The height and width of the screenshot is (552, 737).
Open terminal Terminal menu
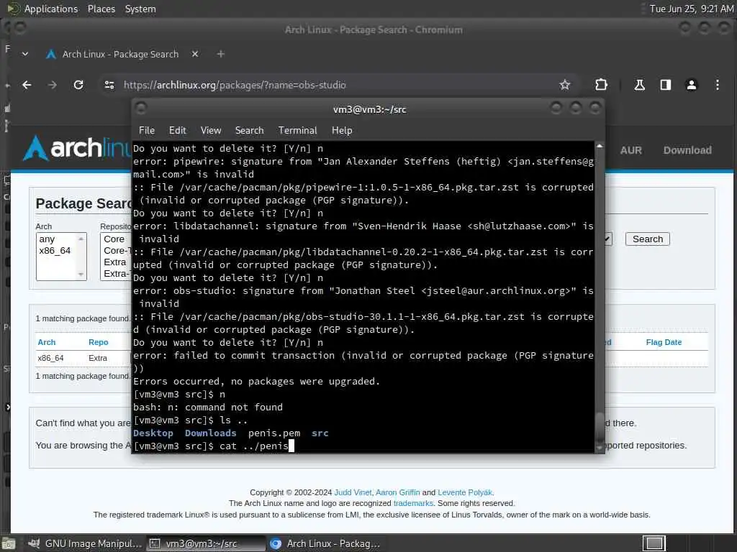coord(297,131)
